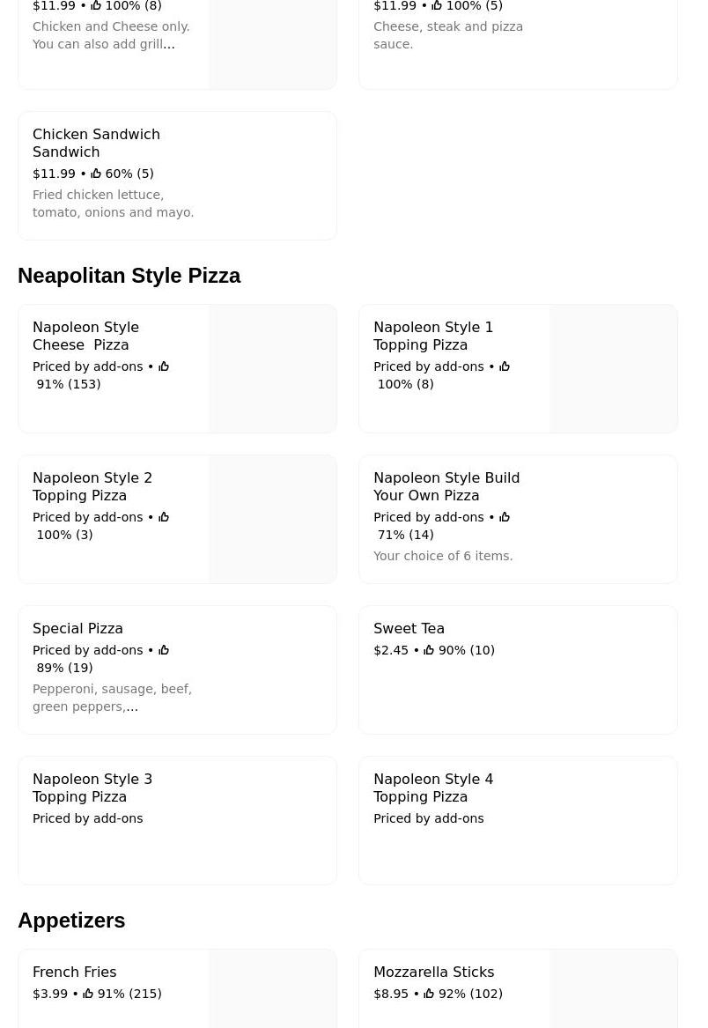This screenshot has height=1028, width=708.
Task: Open Napoleon Style 3 Topping Pizza
Action: pyautogui.click(x=92, y=788)
